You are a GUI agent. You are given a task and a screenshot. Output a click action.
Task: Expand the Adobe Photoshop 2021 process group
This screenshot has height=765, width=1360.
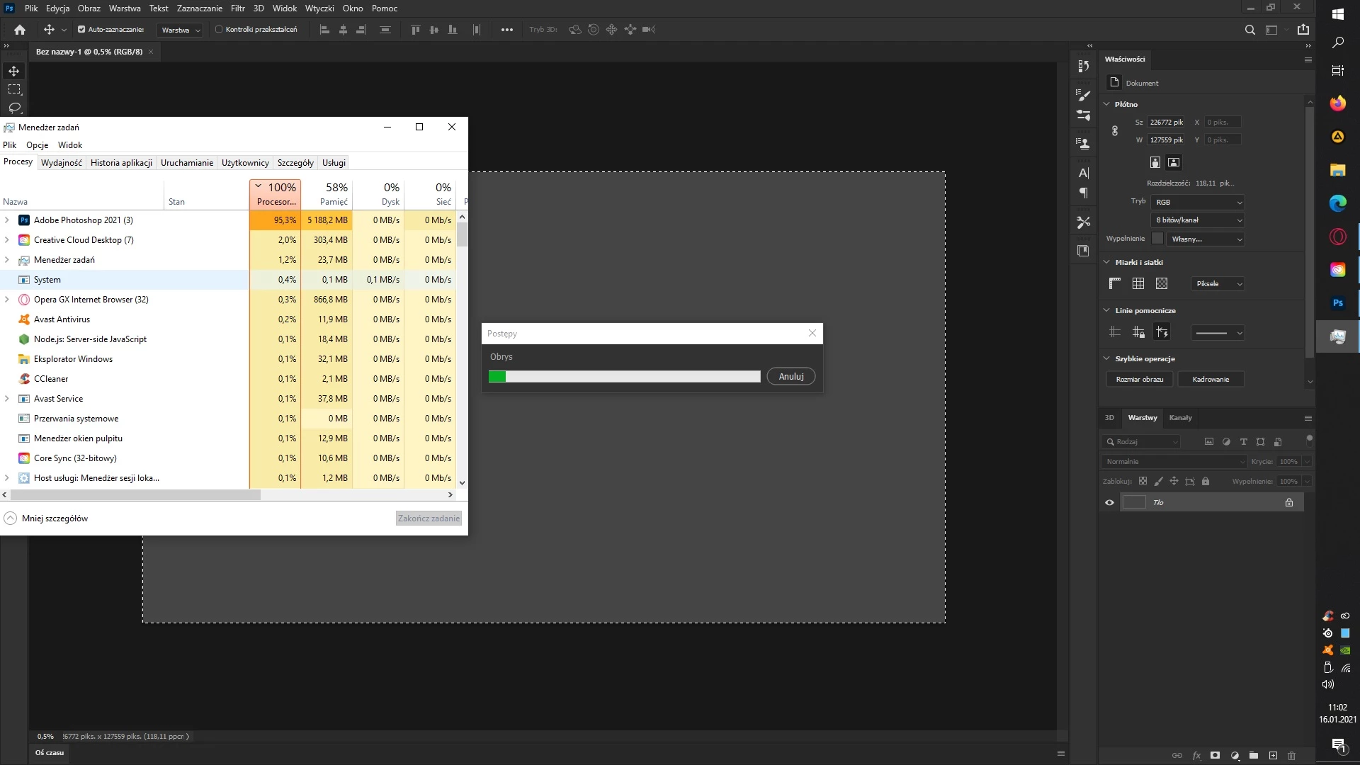[x=7, y=220]
